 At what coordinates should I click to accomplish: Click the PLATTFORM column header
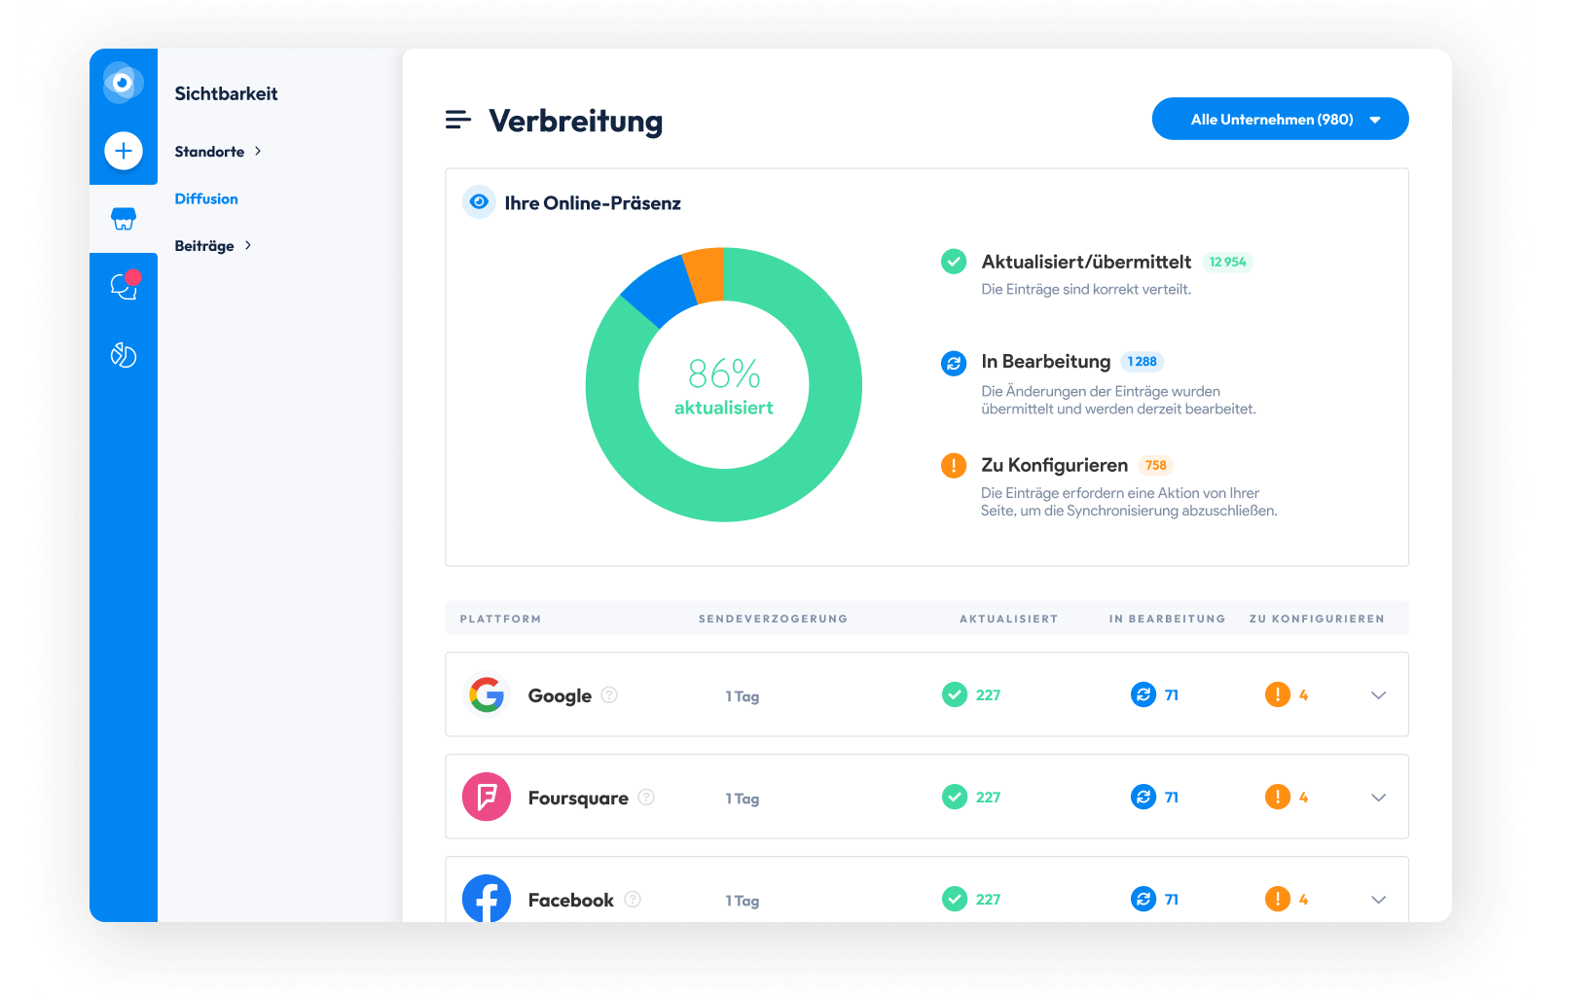tap(500, 619)
